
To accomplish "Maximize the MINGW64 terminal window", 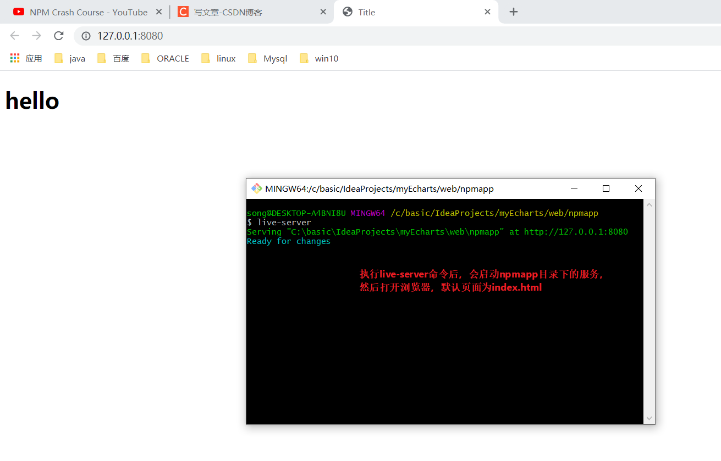I will click(x=606, y=188).
